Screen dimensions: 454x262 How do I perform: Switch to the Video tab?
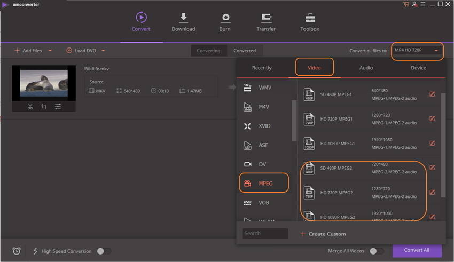pyautogui.click(x=314, y=68)
